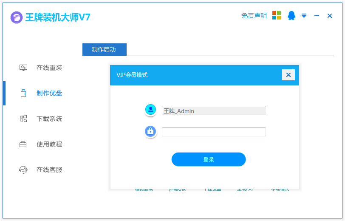Viewport: 345px width, 221px height.
Task: Click the 在线重装 monitor icon
Action: 23,68
